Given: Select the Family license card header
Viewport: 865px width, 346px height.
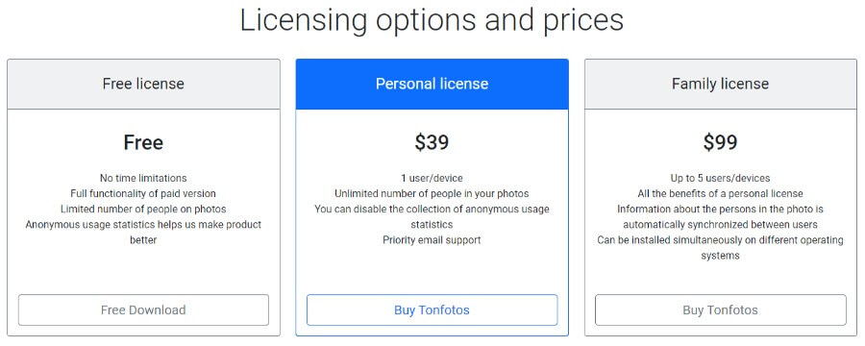Looking at the screenshot, I should [x=721, y=84].
